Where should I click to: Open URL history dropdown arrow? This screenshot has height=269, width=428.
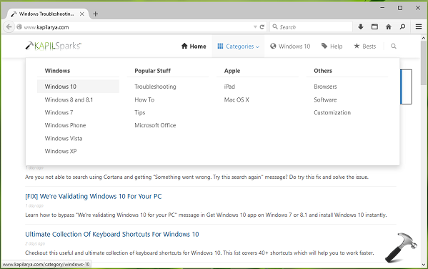(x=255, y=26)
